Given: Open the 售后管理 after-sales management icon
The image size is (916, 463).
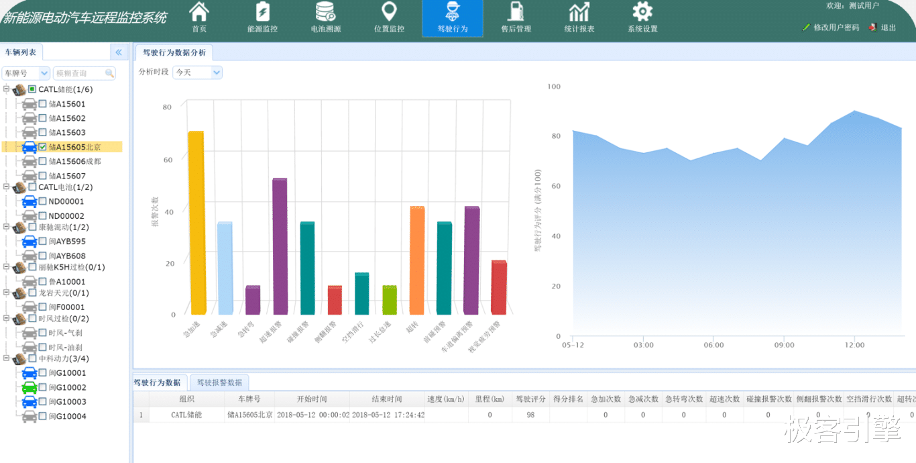Looking at the screenshot, I should [516, 11].
